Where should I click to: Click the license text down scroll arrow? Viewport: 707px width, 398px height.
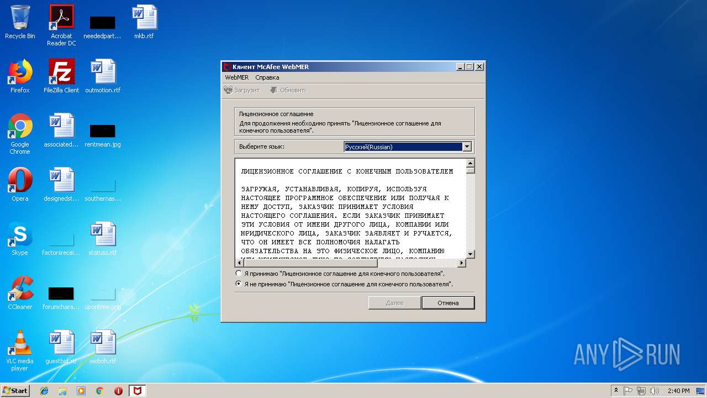471,254
